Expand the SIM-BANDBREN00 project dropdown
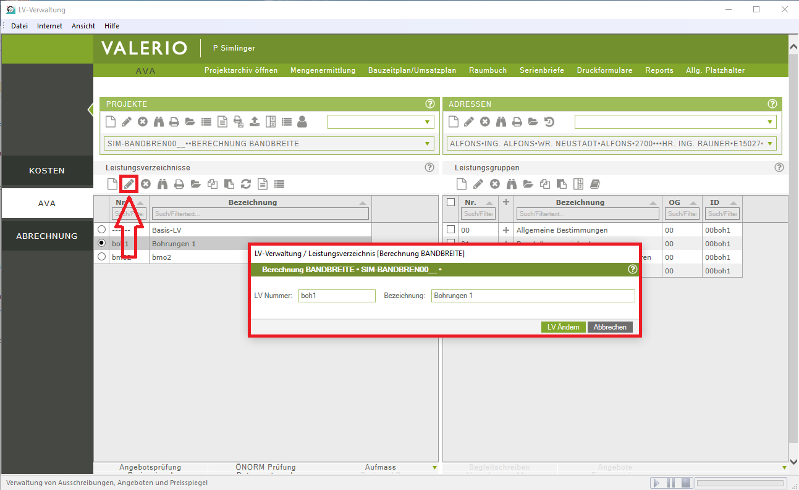 pyautogui.click(x=427, y=144)
